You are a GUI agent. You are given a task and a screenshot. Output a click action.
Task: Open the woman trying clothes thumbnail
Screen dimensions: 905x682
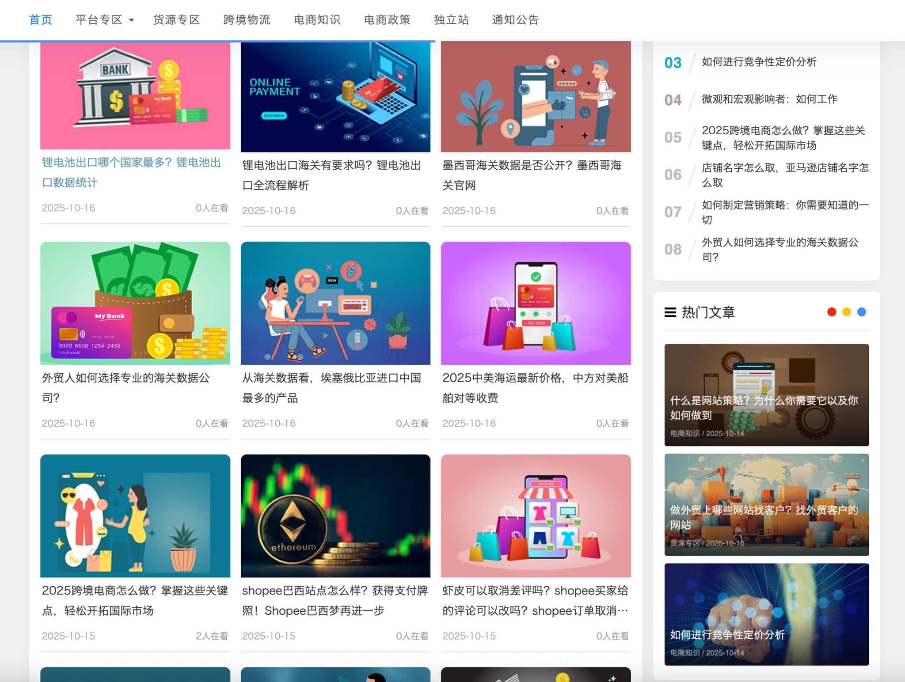point(135,515)
